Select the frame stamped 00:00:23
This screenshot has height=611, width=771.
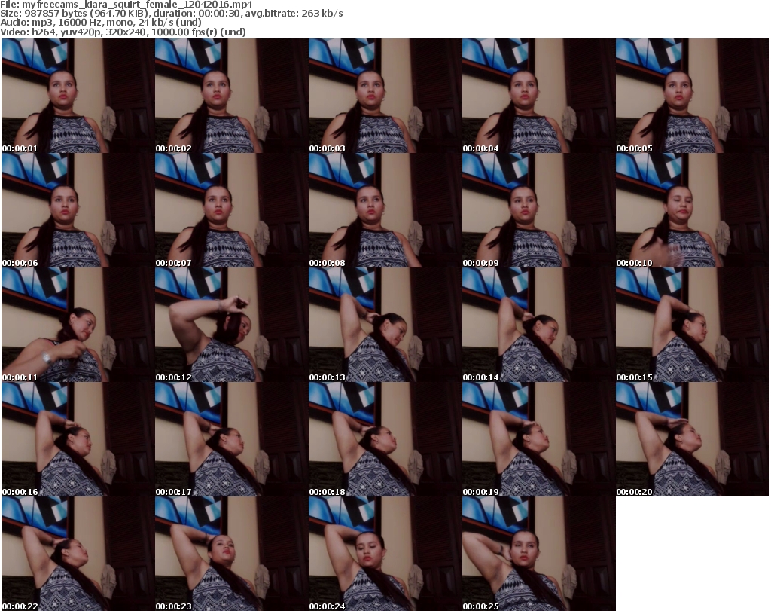pos(232,554)
